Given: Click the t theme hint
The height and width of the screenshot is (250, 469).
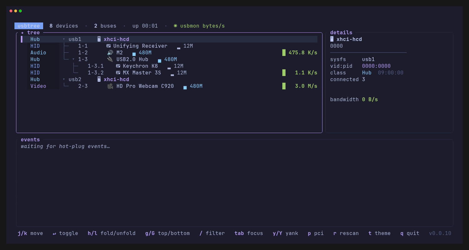Looking at the screenshot, I should 380,233.
